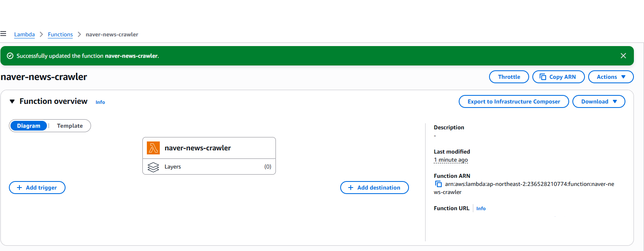Click the ARN text arn:aws:lambda:ap-northeast-2
This screenshot has height=251, width=644.
click(524, 188)
